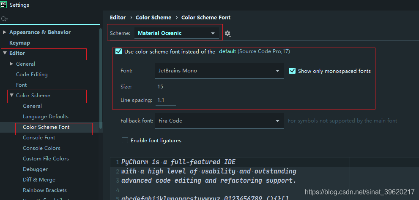
Task: Click the settings search magnifier icon
Action: point(4,19)
